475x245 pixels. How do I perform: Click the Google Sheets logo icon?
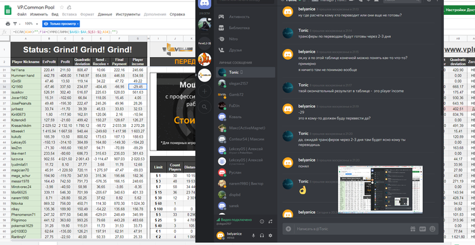(8, 11)
